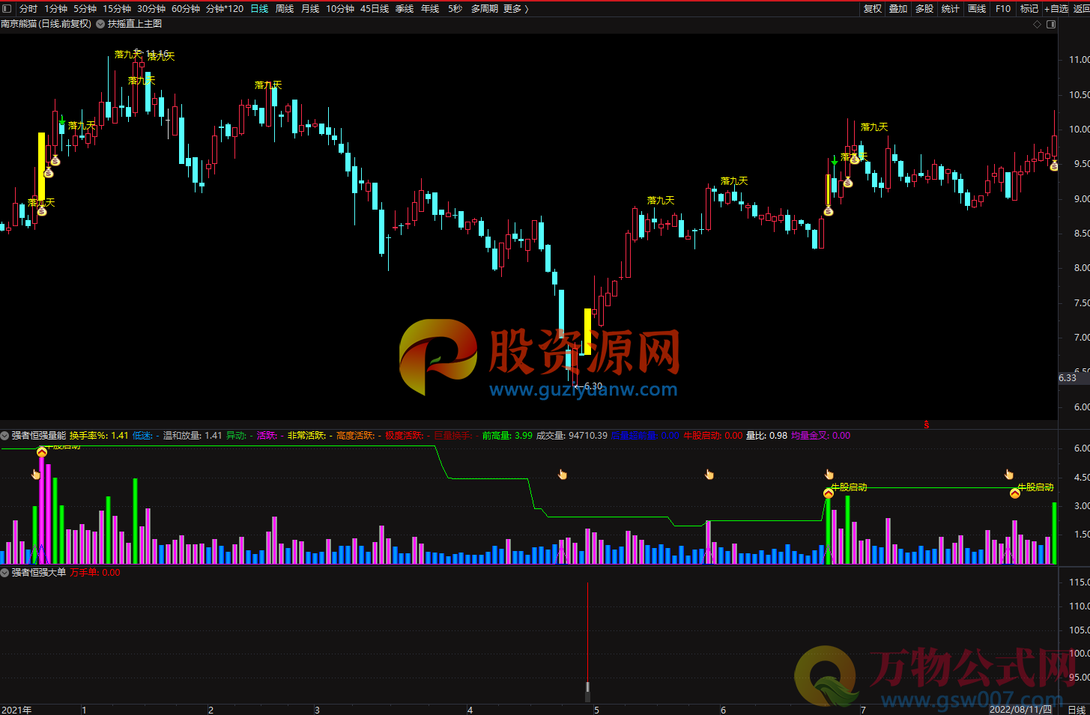
Task: Click the pointing hand icon above the June 牛股启动 label
Action: [x=829, y=474]
